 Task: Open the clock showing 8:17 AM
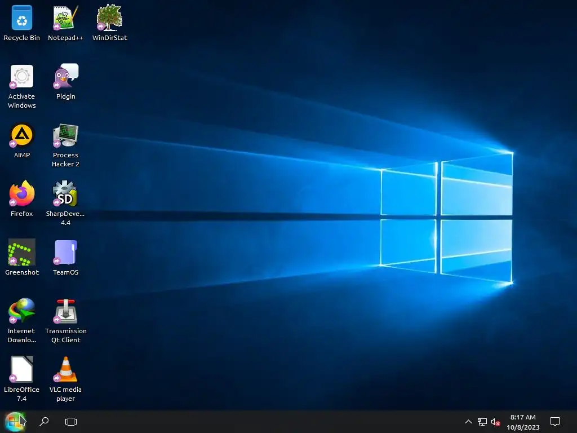[x=523, y=422]
